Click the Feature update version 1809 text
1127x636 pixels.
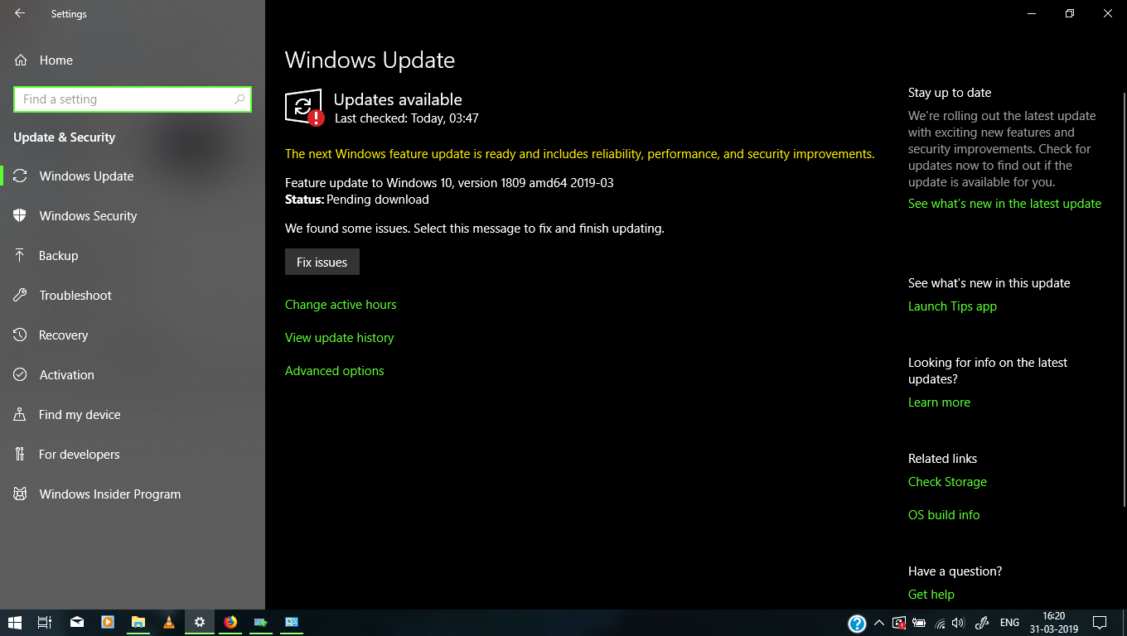coord(449,183)
